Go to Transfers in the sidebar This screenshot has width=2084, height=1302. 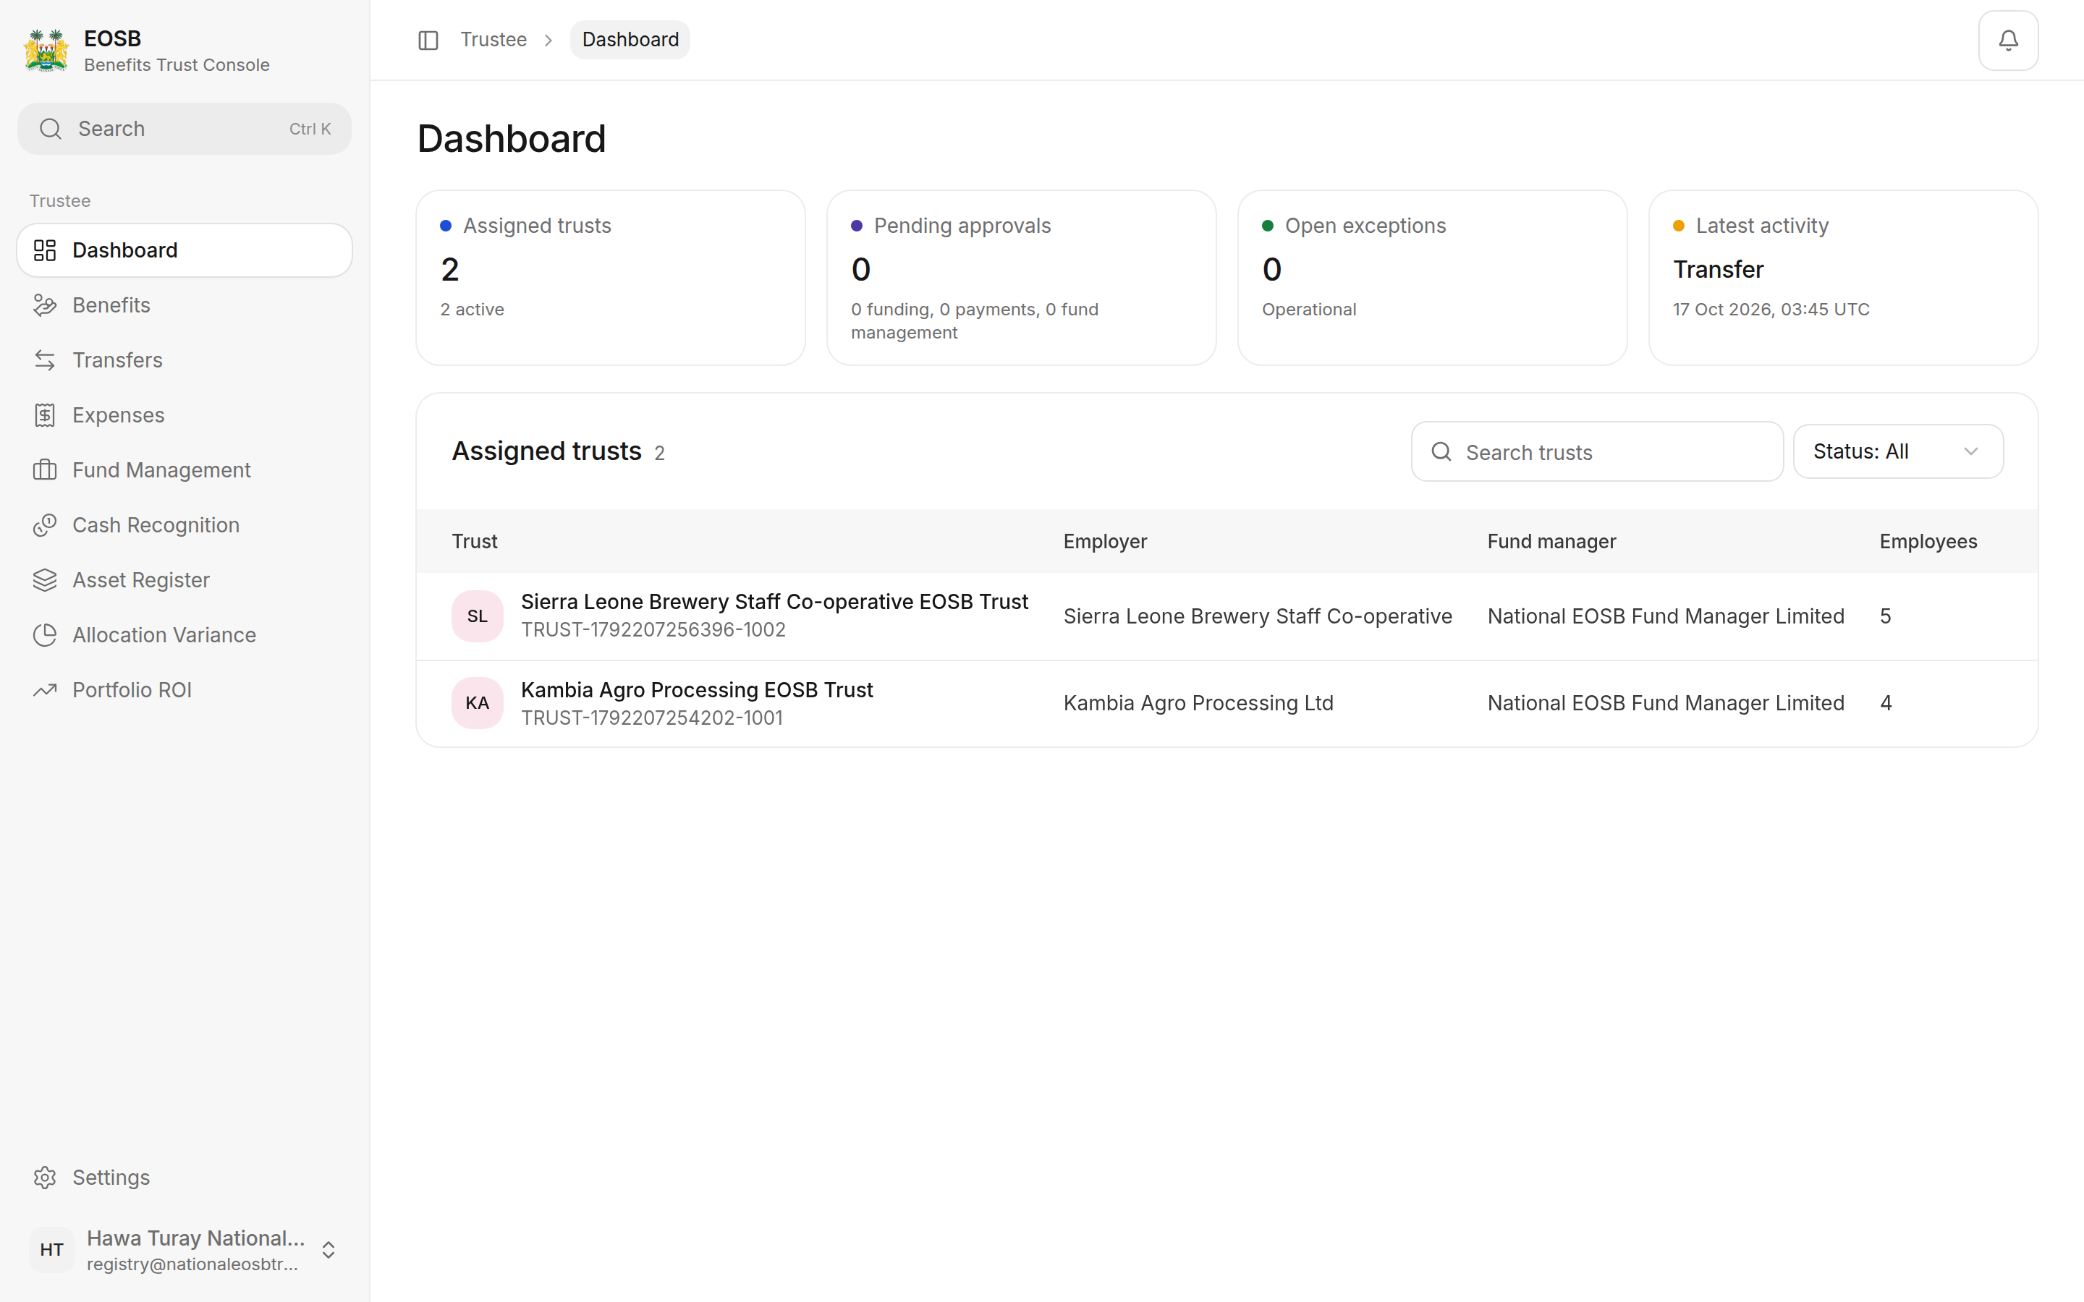(185, 360)
